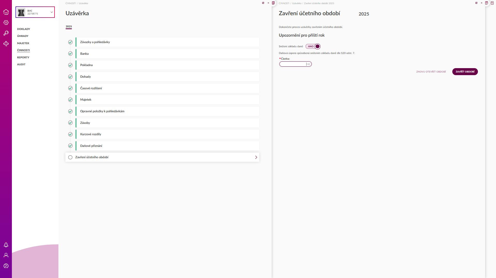Close the Zavření účetního období panel

click(x=482, y=3)
